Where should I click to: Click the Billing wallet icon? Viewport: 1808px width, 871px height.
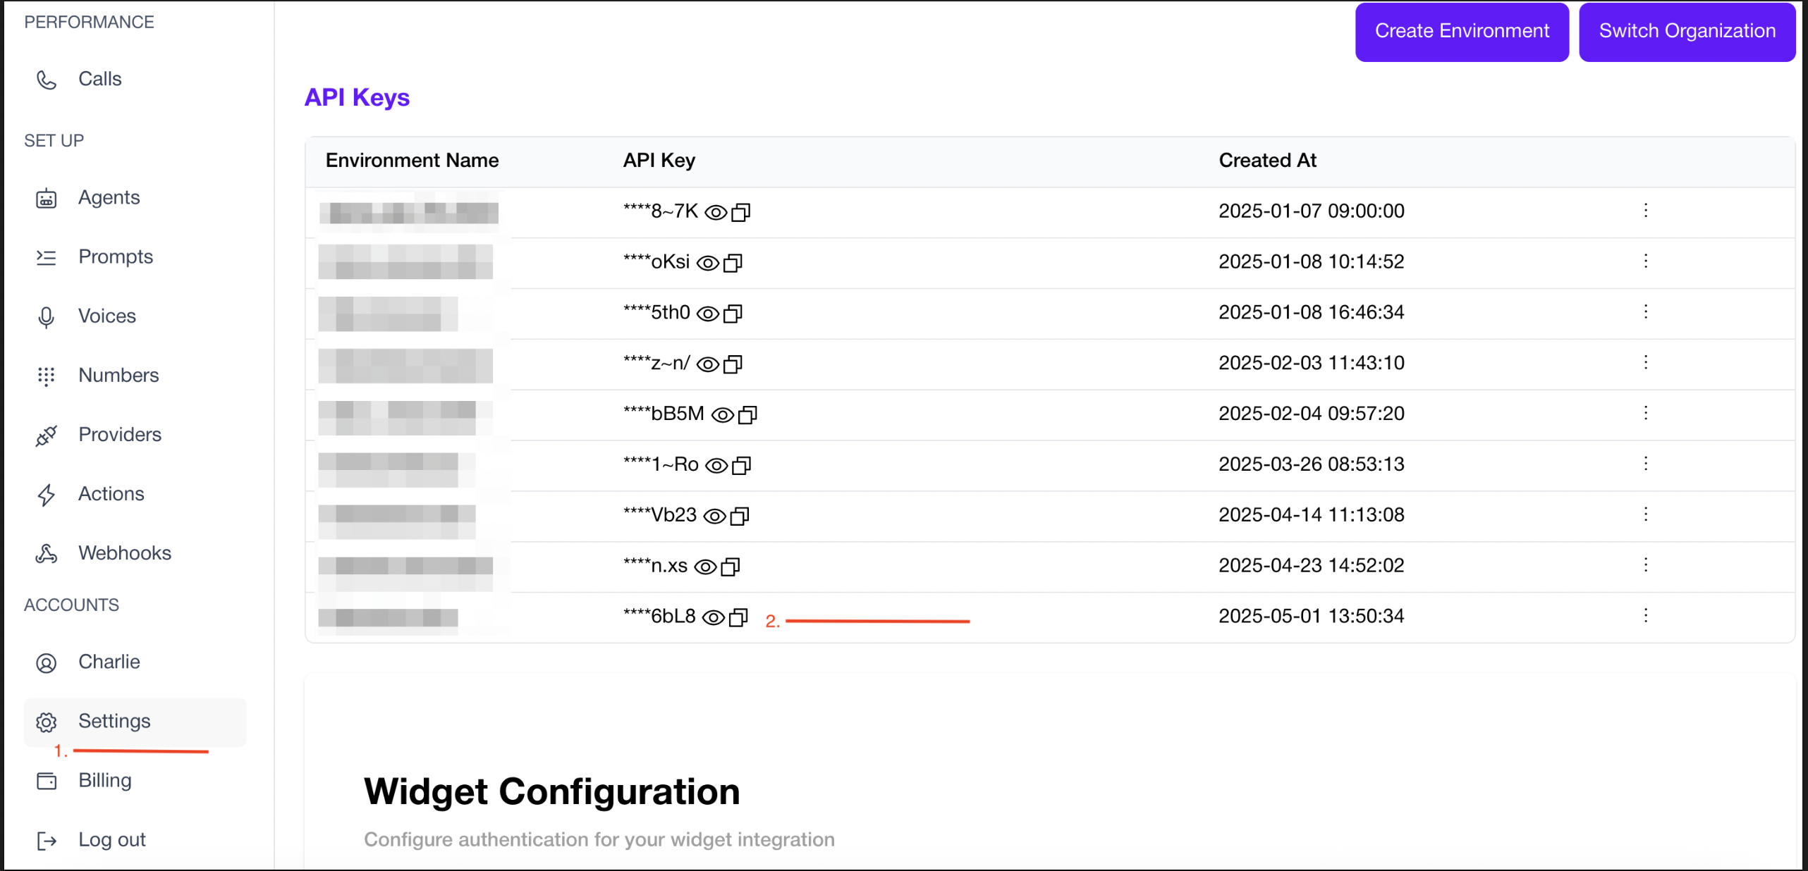47,782
